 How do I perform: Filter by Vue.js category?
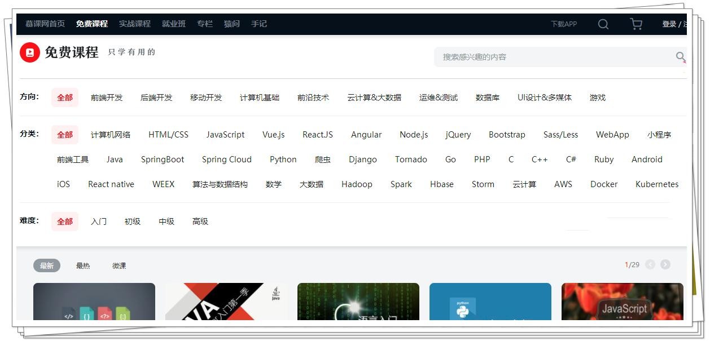tap(273, 135)
